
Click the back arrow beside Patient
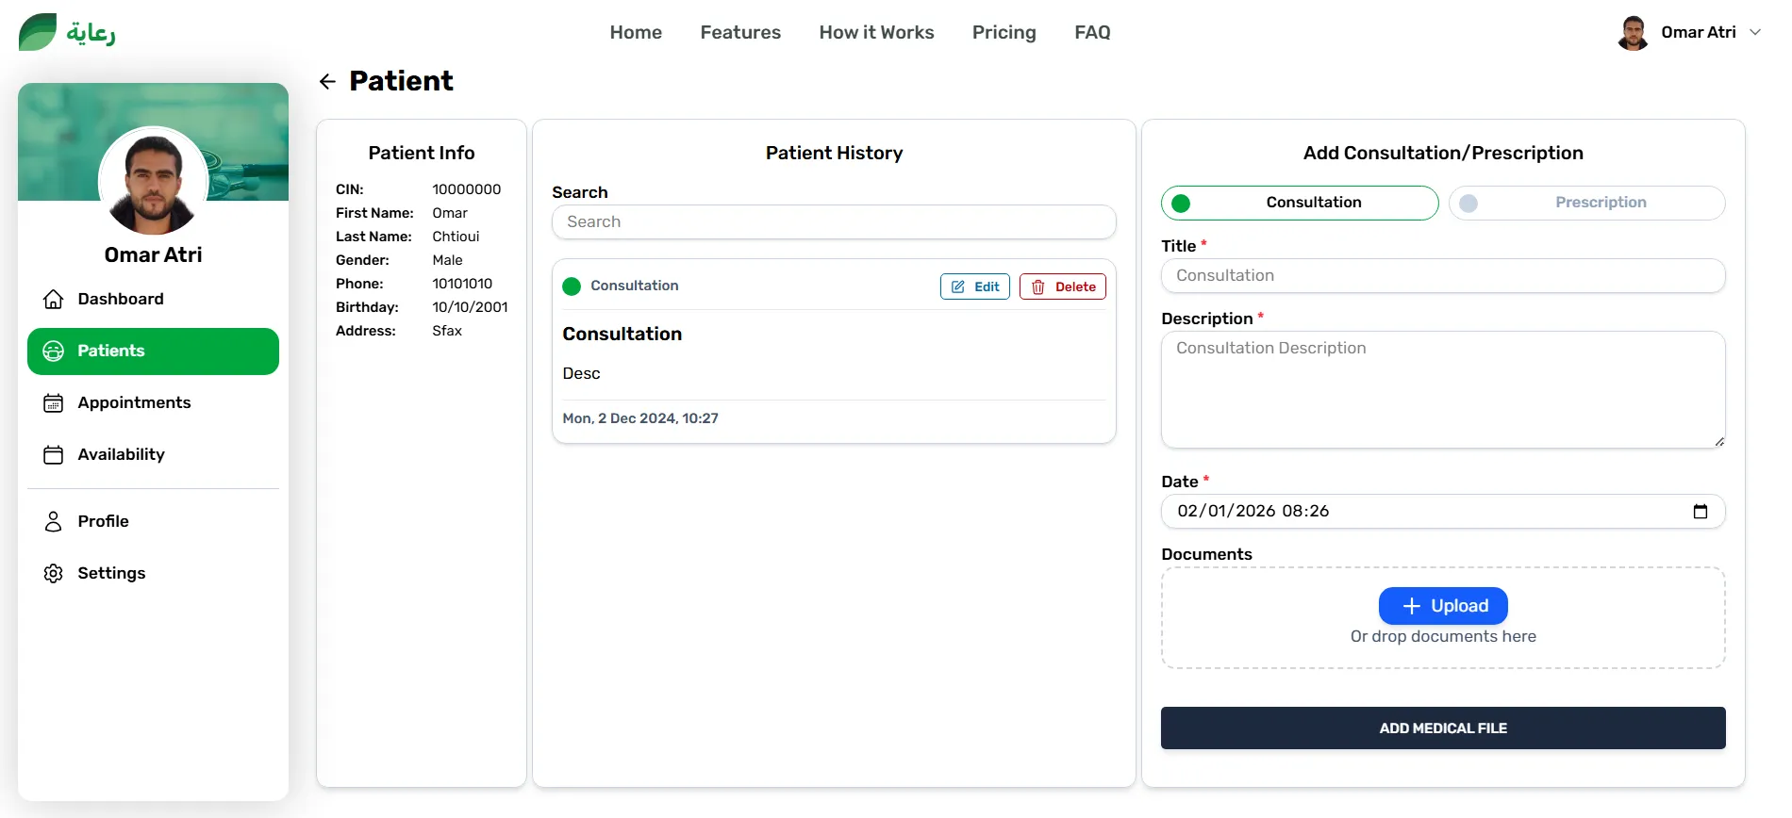[327, 82]
